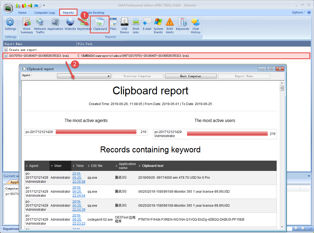Open the EAM Alerts report
Screen dimensions: 314x233
pos(170,26)
